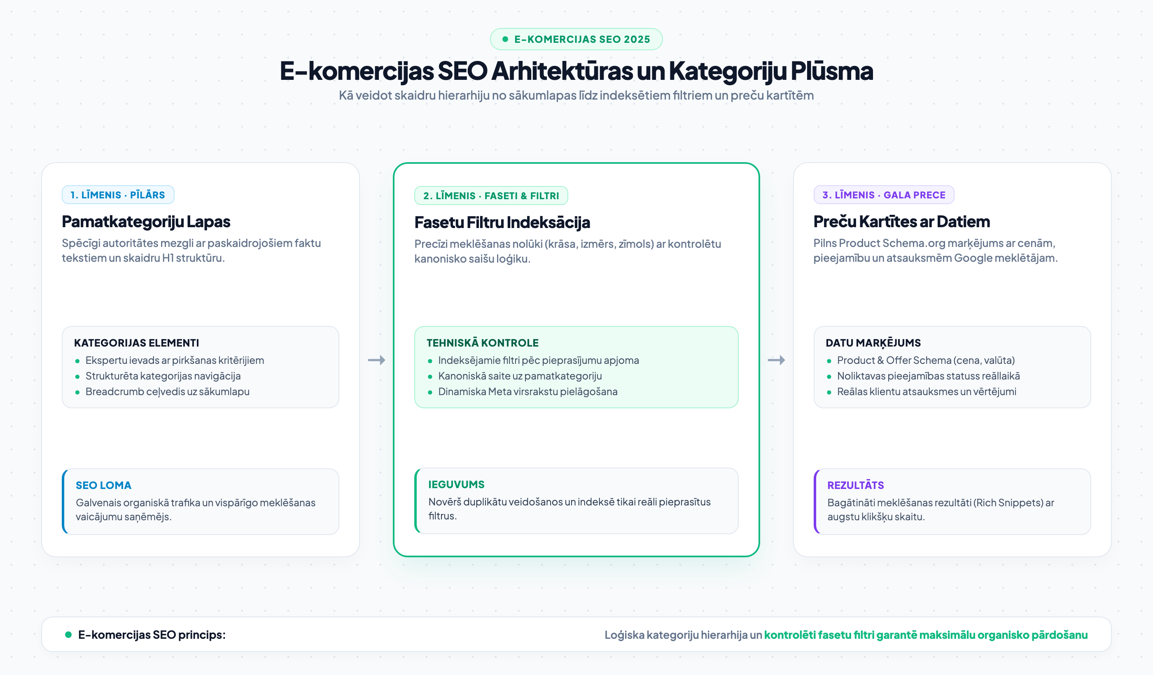Click arrow between level 1 and level 2 cards
Image resolution: width=1153 pixels, height=675 pixels.
point(376,361)
